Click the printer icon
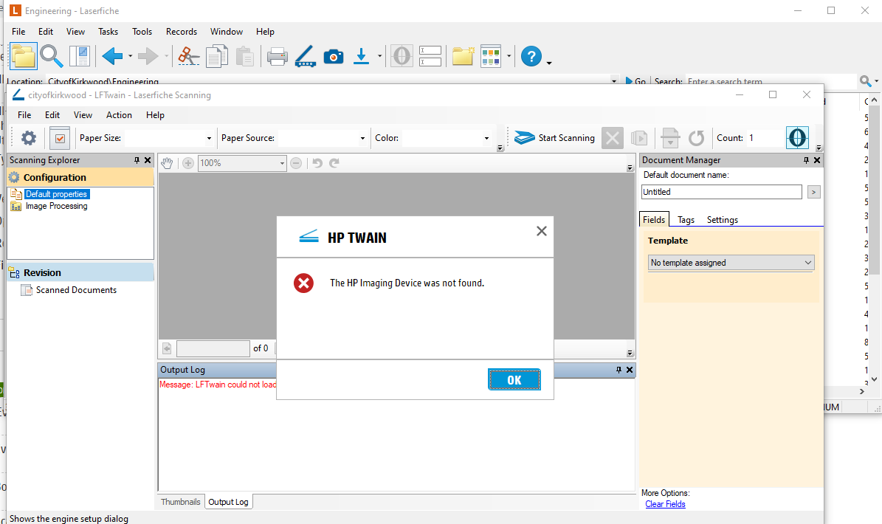 tap(277, 56)
